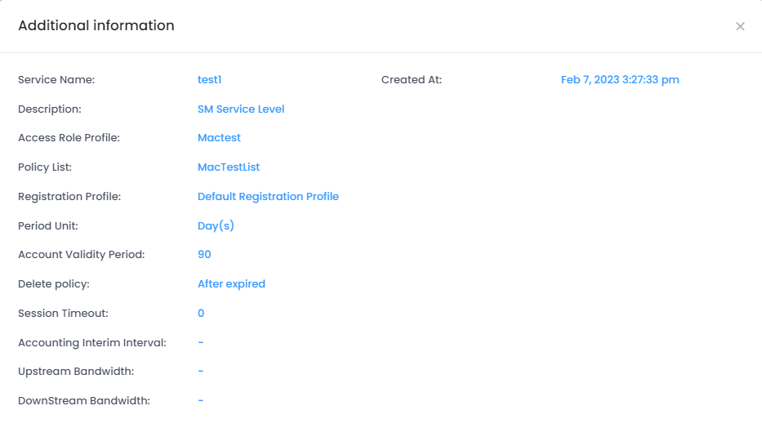The width and height of the screenshot is (762, 437).
Task: Click the Feb 7, 2023 creation timestamp
Action: click(620, 80)
